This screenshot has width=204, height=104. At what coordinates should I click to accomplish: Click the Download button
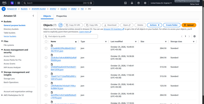(x=110, y=25)
